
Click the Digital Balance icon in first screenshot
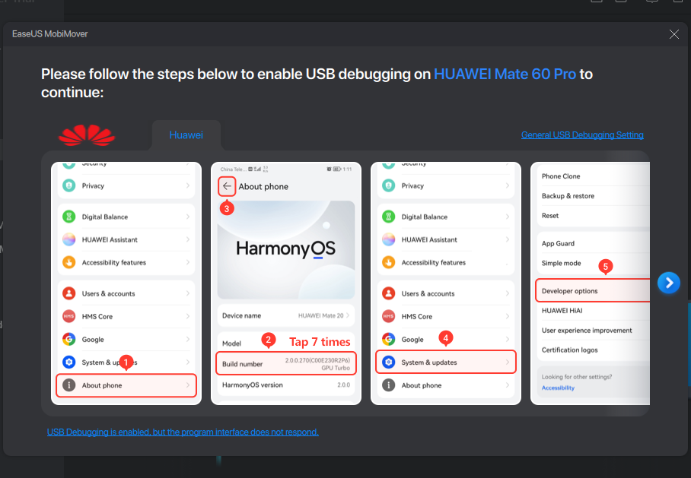pos(69,217)
